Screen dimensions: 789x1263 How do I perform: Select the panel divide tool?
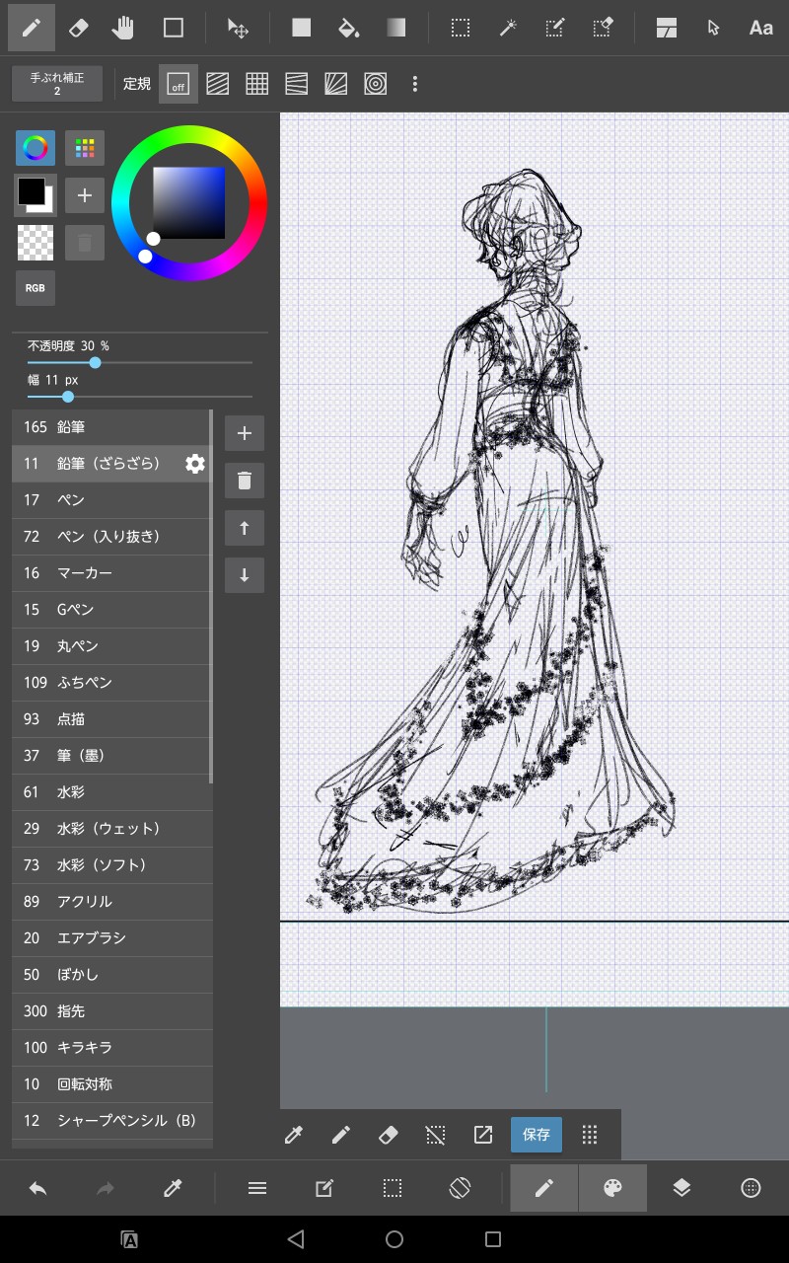pyautogui.click(x=667, y=28)
